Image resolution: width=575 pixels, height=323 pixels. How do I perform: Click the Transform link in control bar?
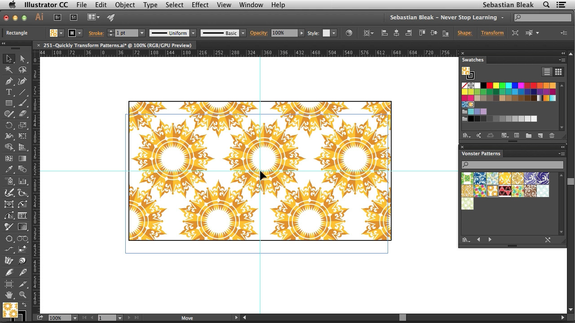click(492, 33)
